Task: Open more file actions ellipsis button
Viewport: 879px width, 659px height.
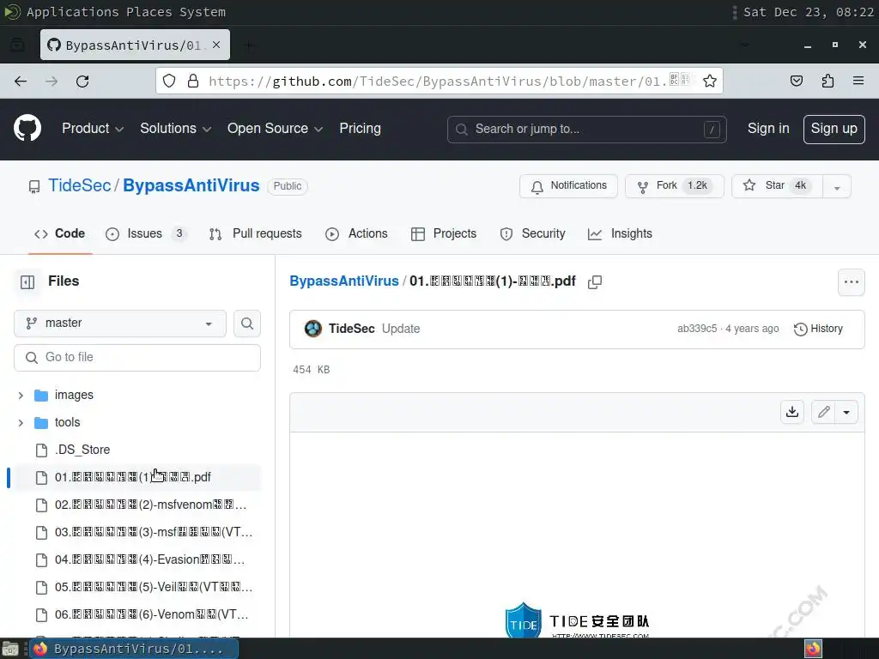Action: [851, 281]
